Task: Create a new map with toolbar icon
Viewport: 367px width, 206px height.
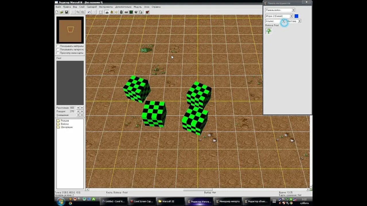Action: click(x=57, y=12)
